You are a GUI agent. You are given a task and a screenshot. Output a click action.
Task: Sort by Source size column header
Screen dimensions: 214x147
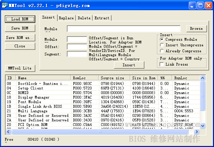[114, 78]
